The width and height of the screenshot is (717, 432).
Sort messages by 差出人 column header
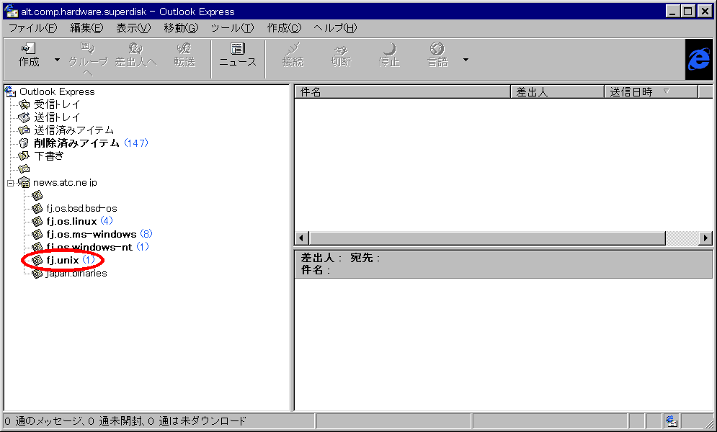[x=558, y=91]
